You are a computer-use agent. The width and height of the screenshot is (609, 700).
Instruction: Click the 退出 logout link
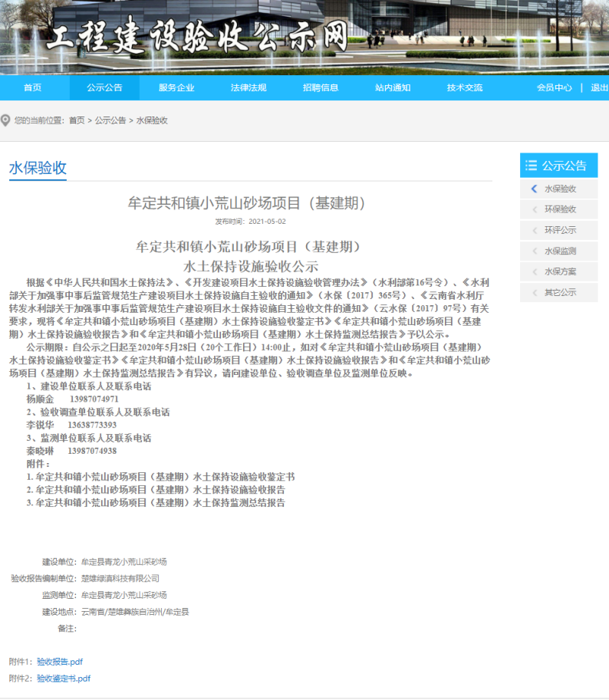[x=599, y=87]
